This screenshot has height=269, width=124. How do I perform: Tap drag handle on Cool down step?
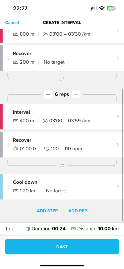[8, 187]
